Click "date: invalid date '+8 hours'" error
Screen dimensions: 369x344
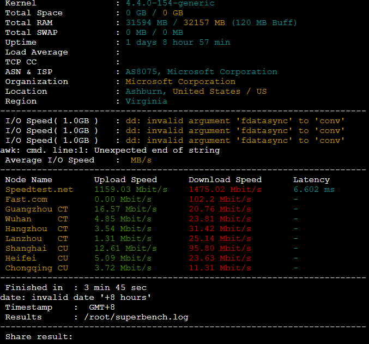tap(76, 297)
